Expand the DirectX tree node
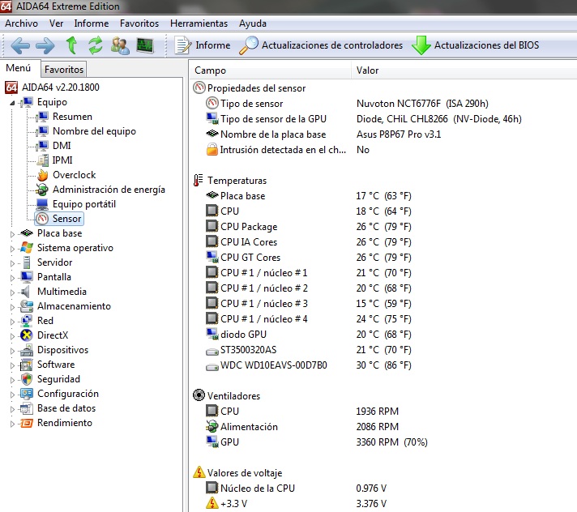This screenshot has height=512, width=577. (12, 336)
